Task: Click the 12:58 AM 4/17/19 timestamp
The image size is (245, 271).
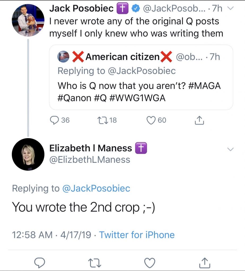Action: [52, 235]
